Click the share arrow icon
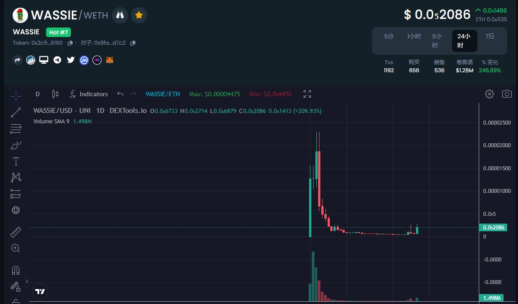The width and height of the screenshot is (518, 304). [18, 60]
